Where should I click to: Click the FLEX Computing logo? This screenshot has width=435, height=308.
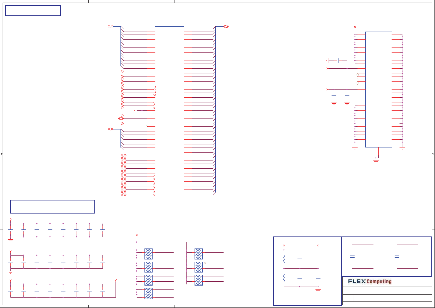tap(370, 281)
